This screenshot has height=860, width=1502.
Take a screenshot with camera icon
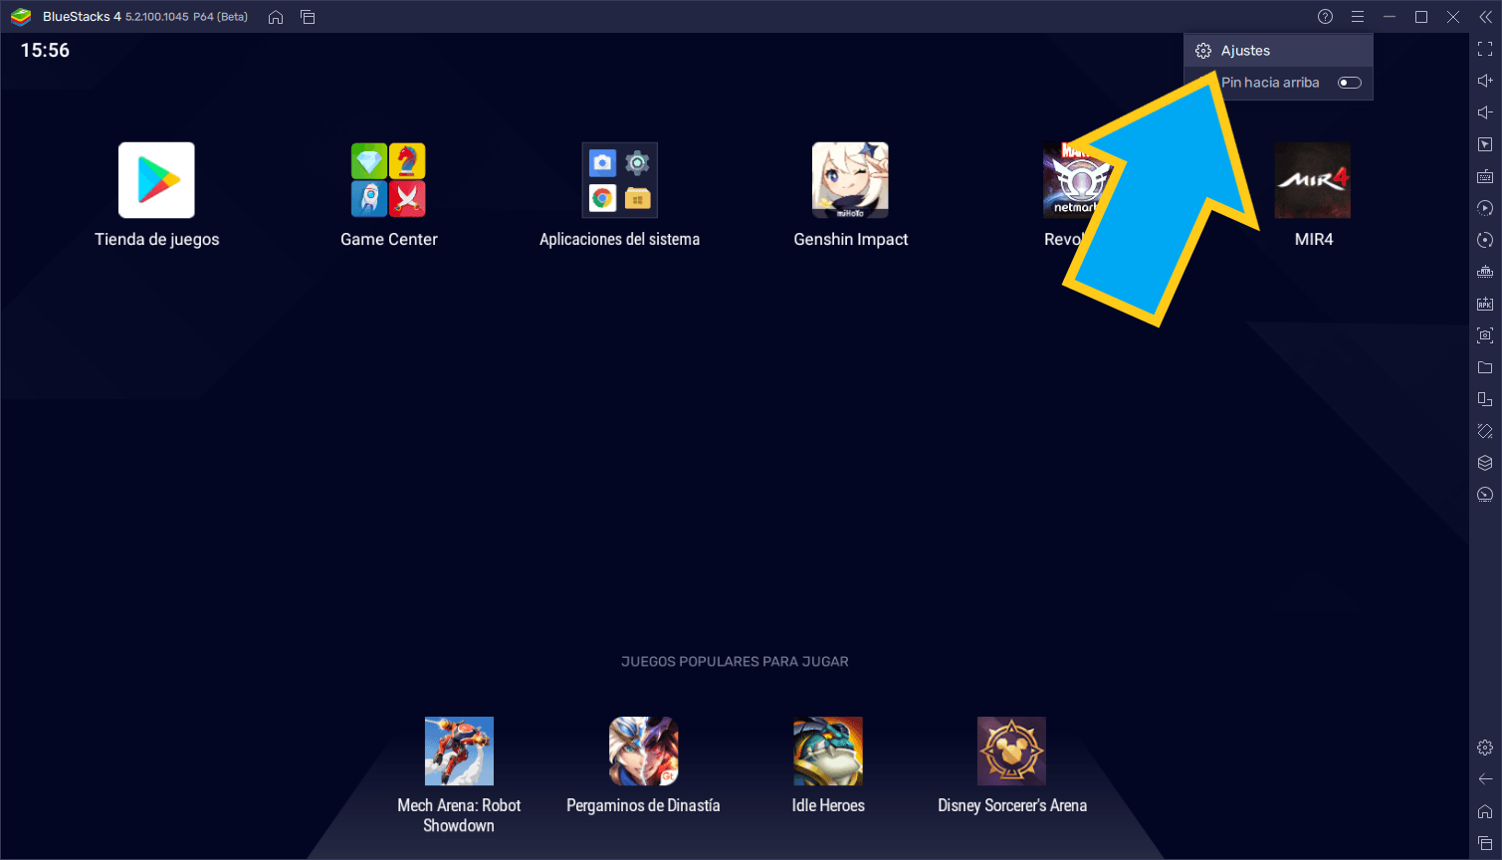1485,335
